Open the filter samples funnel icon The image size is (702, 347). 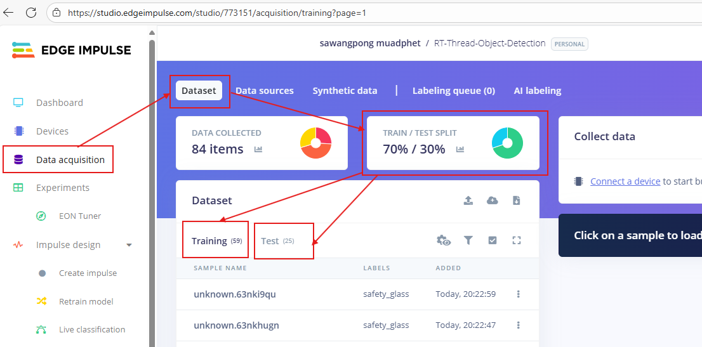[x=468, y=240]
